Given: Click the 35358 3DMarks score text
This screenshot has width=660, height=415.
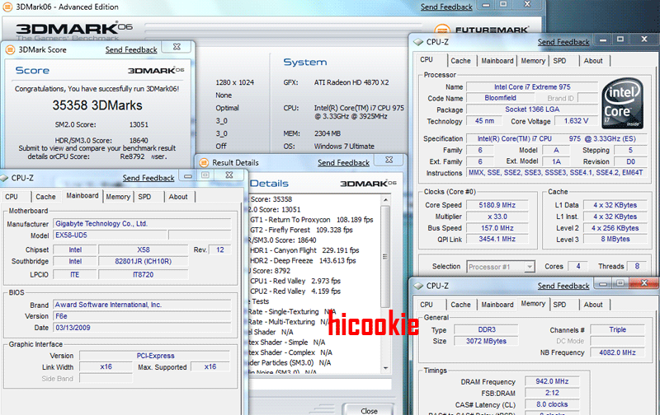Looking at the screenshot, I should pos(97,105).
